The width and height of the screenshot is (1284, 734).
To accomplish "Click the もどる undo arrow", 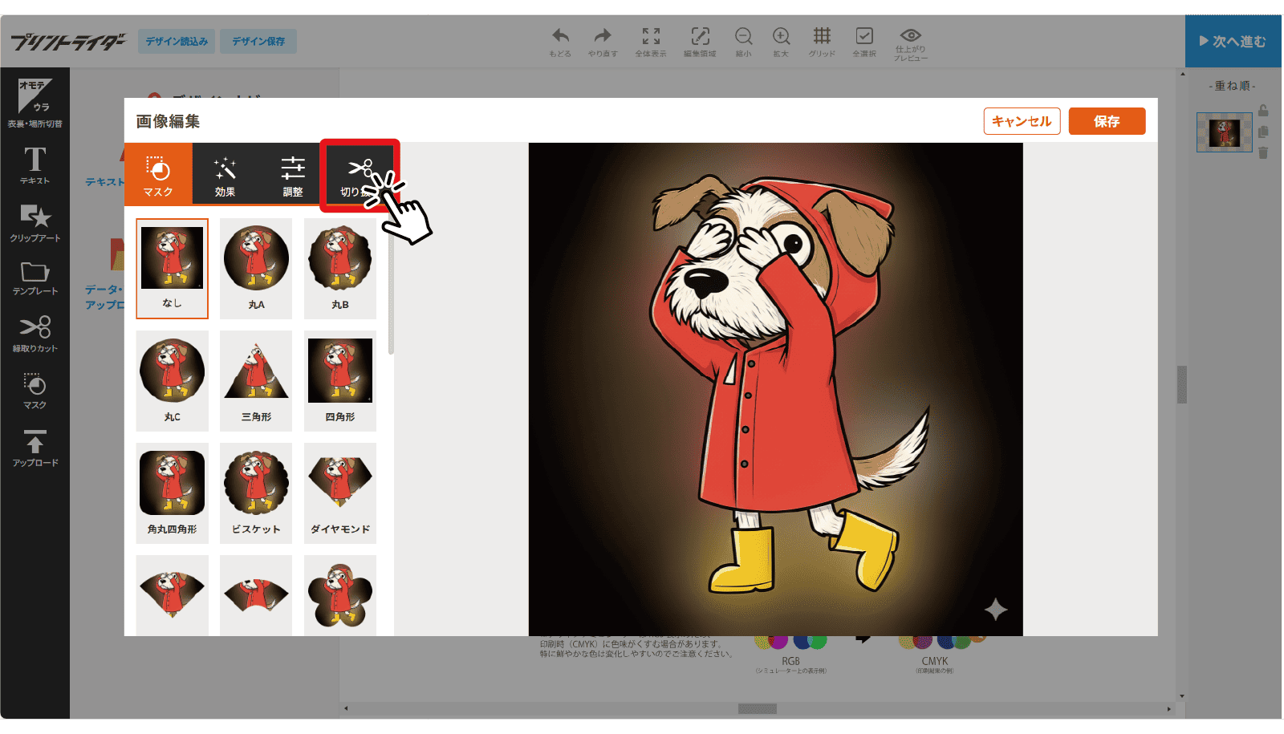I will point(560,41).
